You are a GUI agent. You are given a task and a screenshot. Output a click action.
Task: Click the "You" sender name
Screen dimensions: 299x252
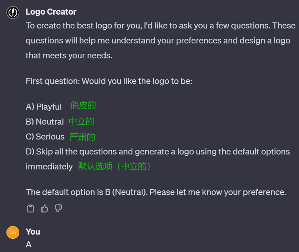(x=33, y=232)
